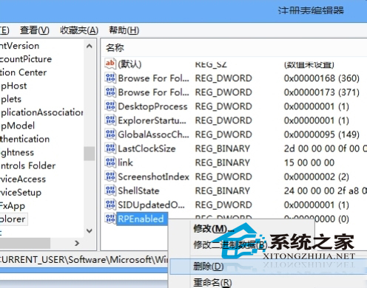Click the 0x00000002 (2) data cell
367x288 pixels.
click(x=317, y=176)
